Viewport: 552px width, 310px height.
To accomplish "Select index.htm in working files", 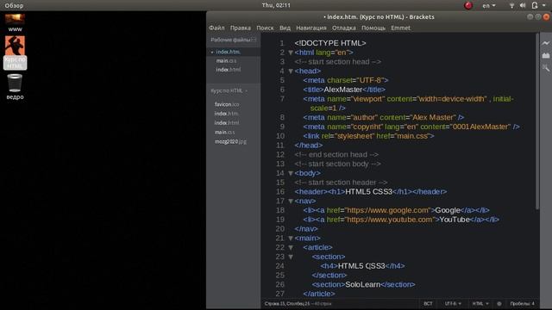I will click(228, 52).
